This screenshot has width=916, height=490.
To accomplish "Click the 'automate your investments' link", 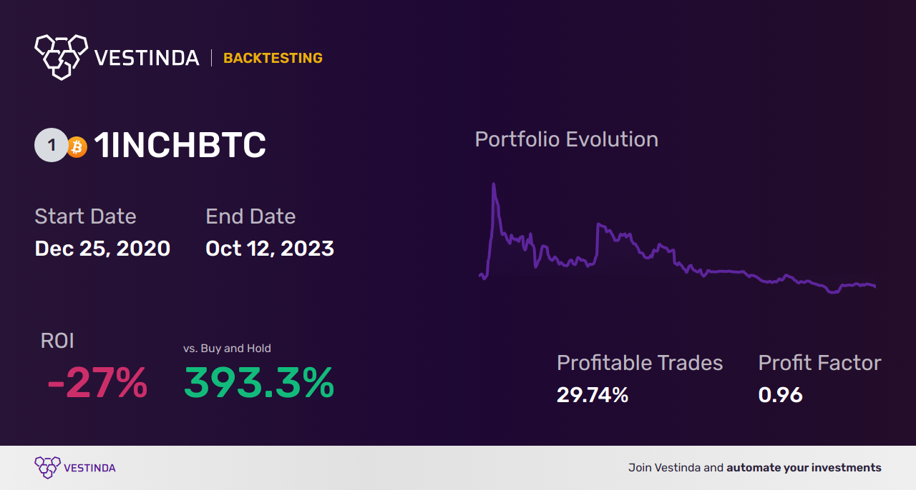I will 804,468.
